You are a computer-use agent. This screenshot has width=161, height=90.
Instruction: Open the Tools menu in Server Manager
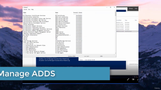click(x=136, y=8)
